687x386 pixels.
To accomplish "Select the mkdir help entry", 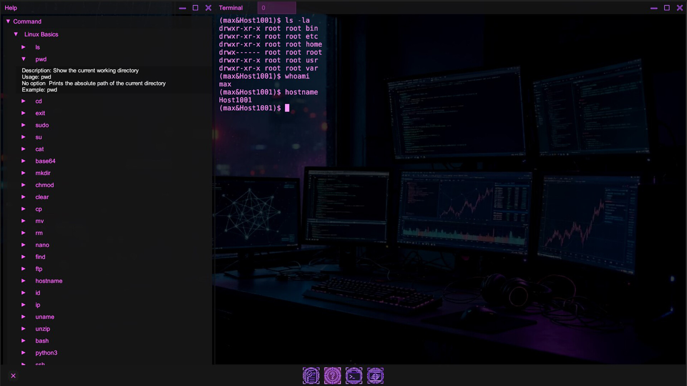I will (x=43, y=173).
